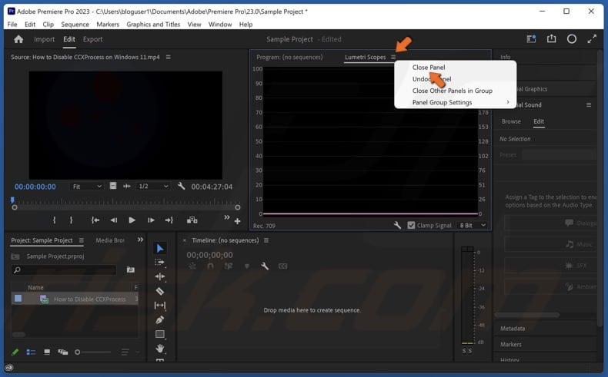Viewport: 608px width, 377px height.
Task: Open the Markers panel
Action: pos(511,344)
